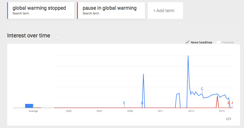Click the tallest blue peak near 2013
This screenshot has width=244, height=128.
[188, 56]
